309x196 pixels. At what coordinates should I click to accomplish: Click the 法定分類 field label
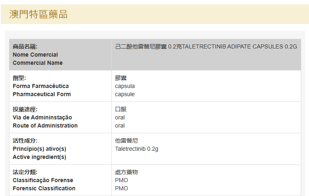[x=25, y=172]
